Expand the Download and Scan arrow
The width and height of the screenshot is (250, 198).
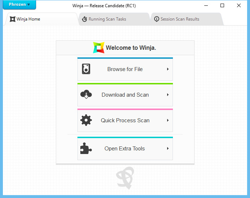(x=168, y=95)
